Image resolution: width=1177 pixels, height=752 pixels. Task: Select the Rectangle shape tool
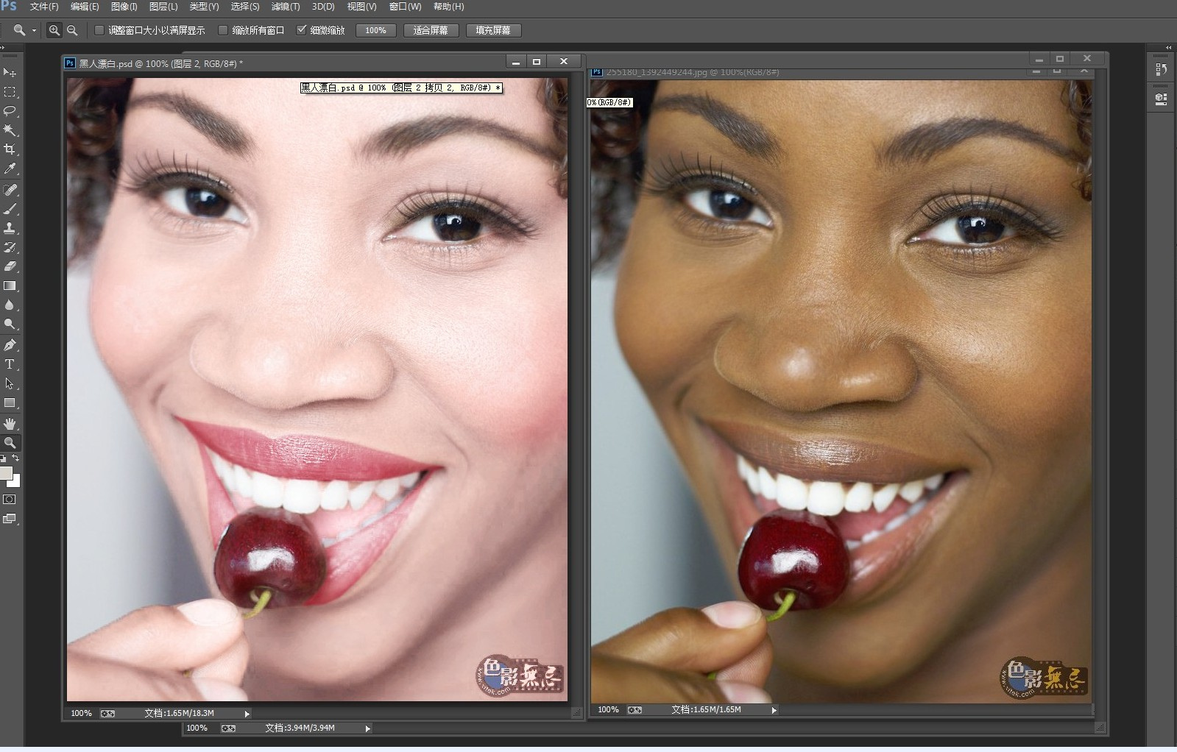click(x=10, y=402)
